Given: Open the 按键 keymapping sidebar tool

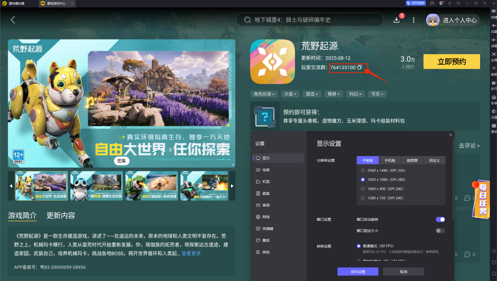Looking at the screenshot, I should [493, 14].
